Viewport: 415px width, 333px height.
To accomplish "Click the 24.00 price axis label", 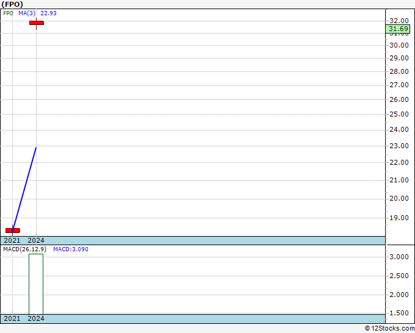I will click(x=399, y=130).
